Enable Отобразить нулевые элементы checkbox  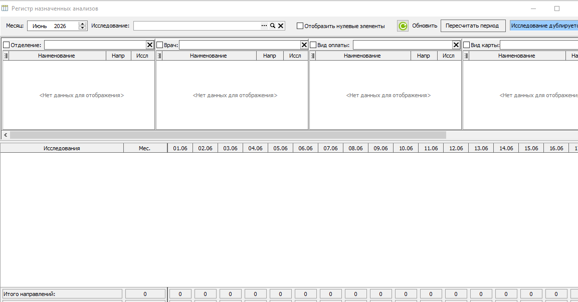(x=300, y=26)
